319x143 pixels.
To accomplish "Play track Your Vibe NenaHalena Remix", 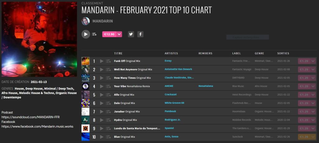I will 102,86.
